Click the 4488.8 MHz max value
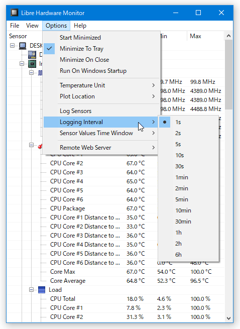Viewport: 240px width, 329px height. pyautogui.click(x=205, y=109)
